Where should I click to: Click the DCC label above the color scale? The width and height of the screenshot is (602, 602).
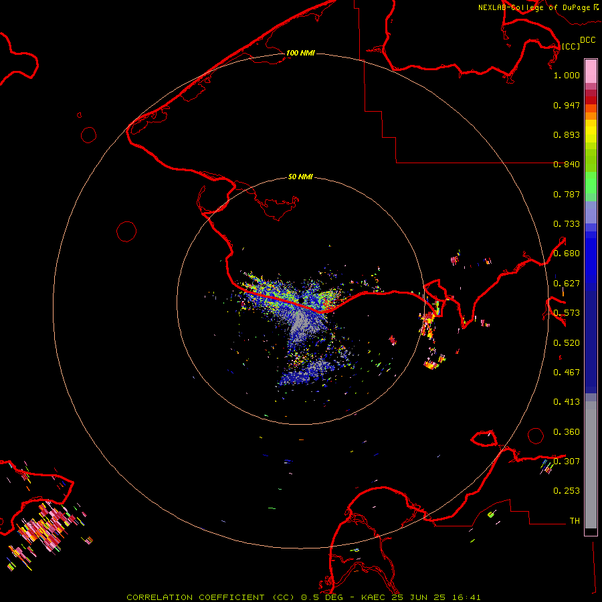pos(587,40)
